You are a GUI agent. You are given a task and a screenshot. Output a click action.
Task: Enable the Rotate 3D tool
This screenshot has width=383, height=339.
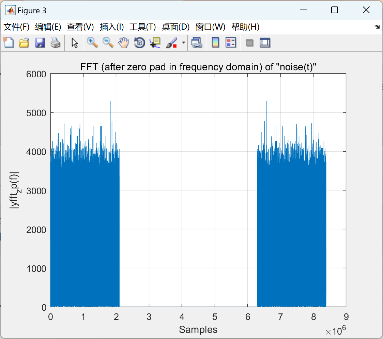pos(139,43)
